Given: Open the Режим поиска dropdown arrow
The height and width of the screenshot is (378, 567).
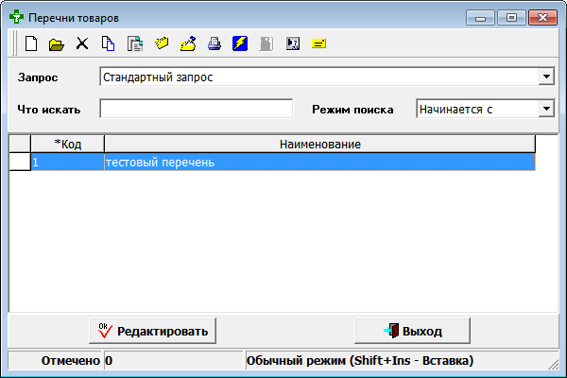Looking at the screenshot, I should [x=545, y=109].
